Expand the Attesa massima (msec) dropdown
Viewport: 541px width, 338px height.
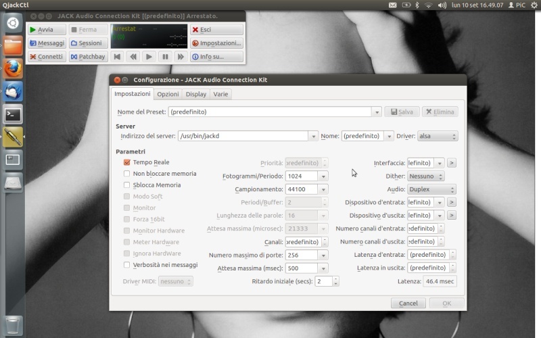[323, 268]
